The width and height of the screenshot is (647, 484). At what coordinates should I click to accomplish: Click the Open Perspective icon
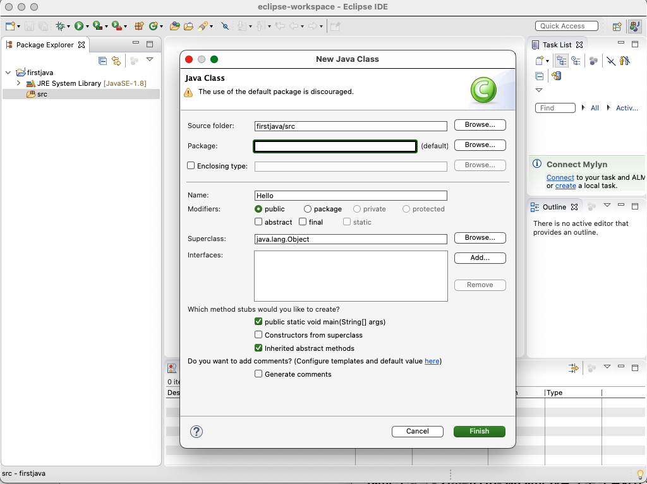(617, 27)
